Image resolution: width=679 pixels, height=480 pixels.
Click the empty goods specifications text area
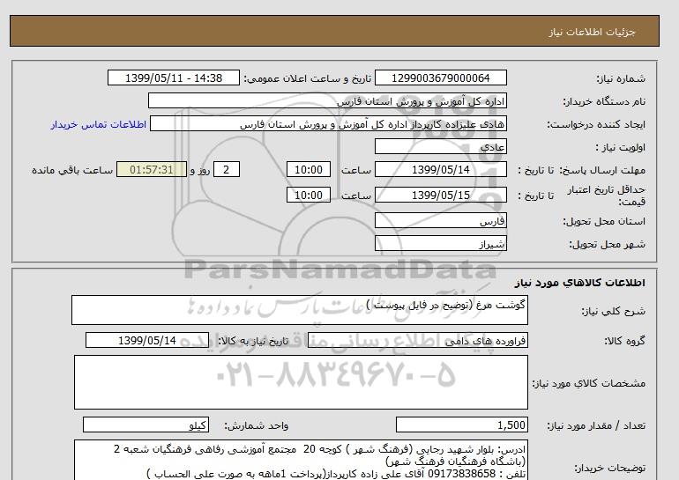[301, 382]
